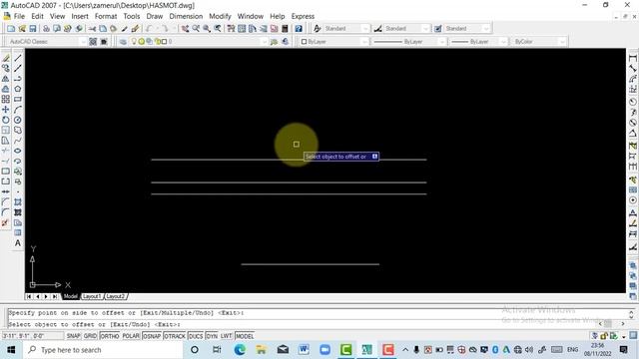The image size is (639, 359).
Task: Open the Draw menu
Action: point(155,16)
